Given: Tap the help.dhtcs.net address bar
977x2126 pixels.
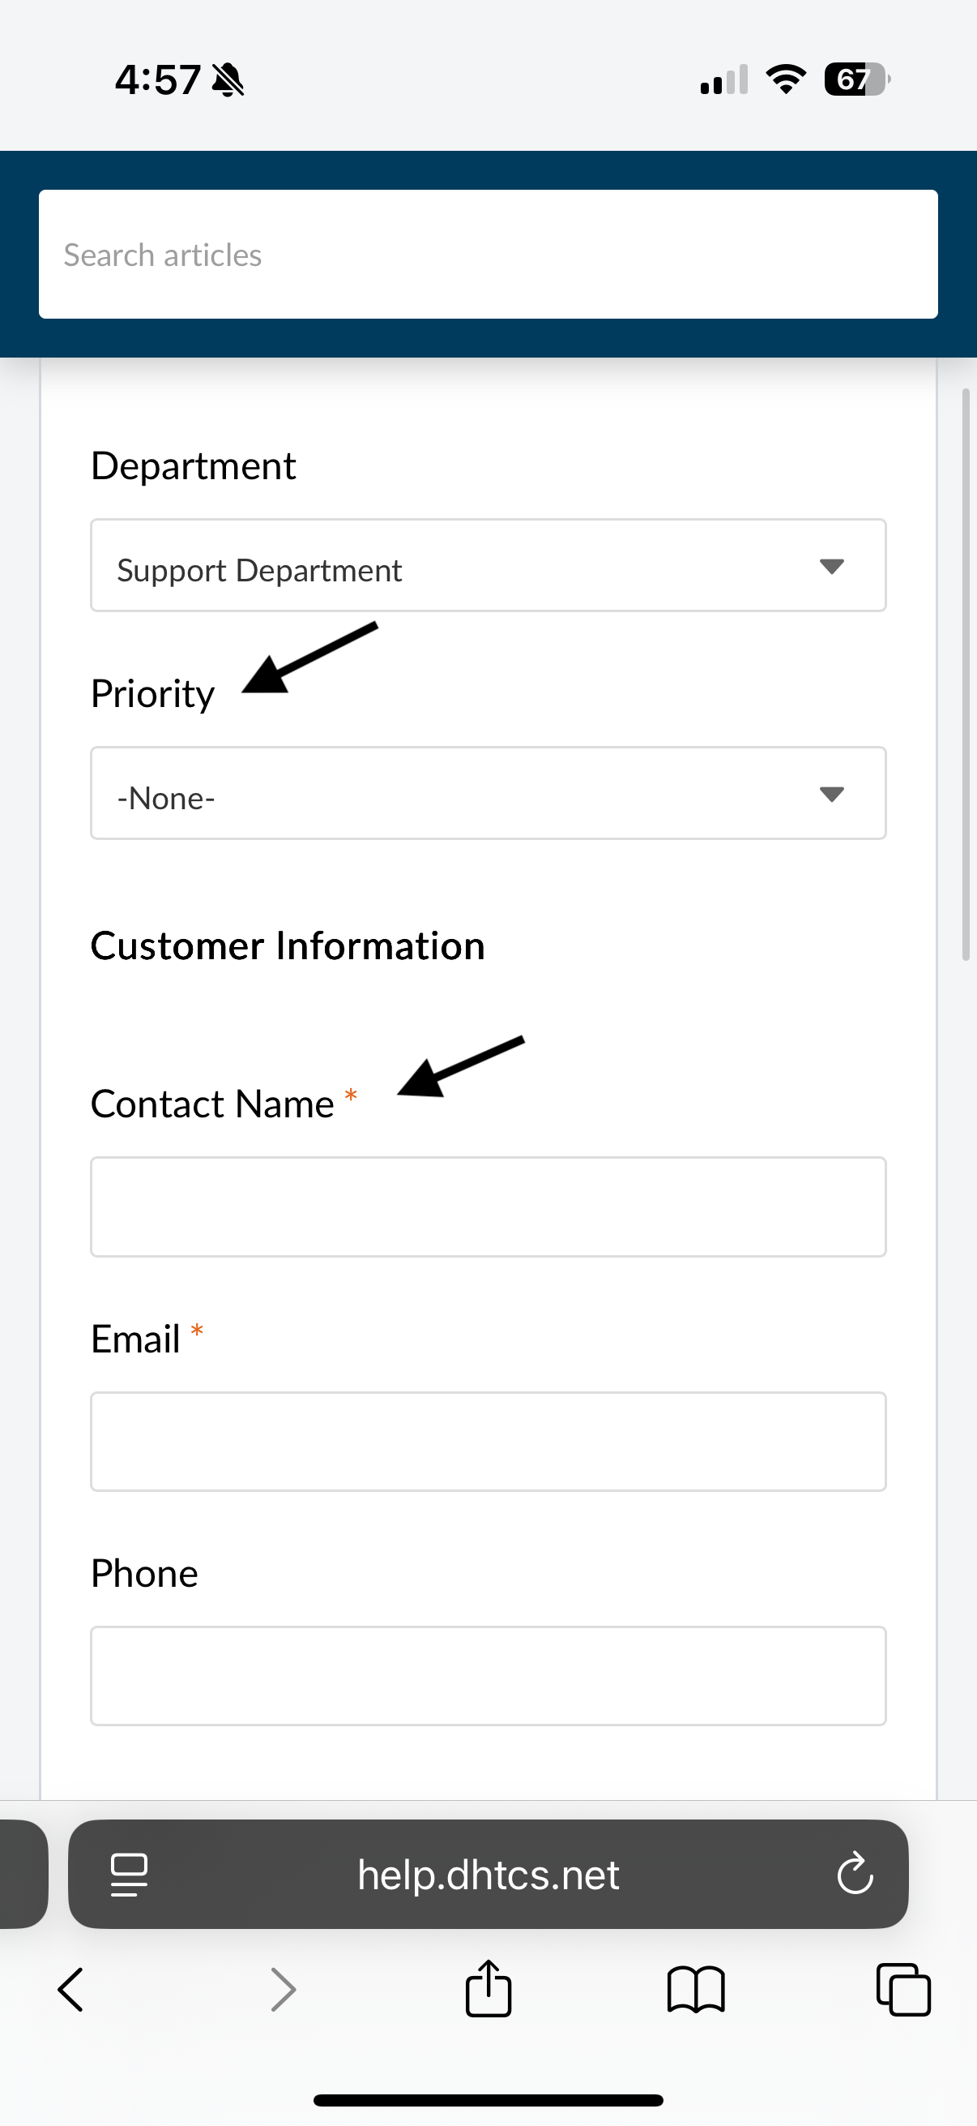Looking at the screenshot, I should [x=488, y=1875].
